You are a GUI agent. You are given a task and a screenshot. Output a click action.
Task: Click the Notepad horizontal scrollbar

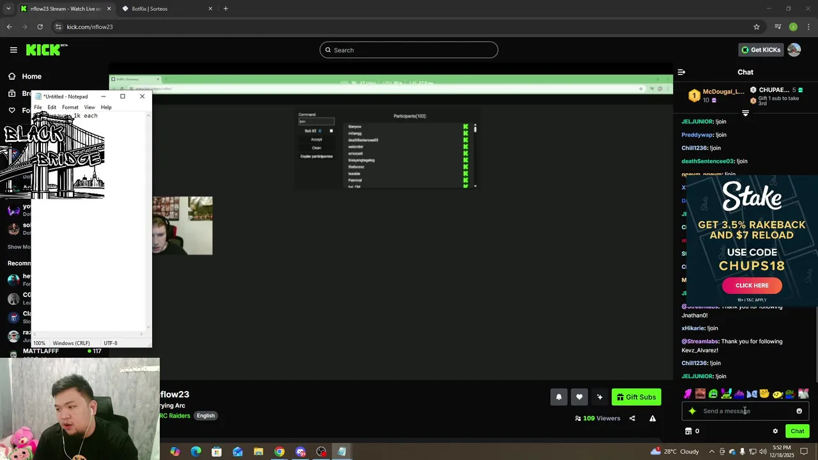tap(88, 333)
